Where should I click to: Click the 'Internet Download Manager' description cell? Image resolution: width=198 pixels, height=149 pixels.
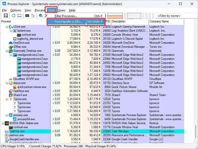coord(129,47)
